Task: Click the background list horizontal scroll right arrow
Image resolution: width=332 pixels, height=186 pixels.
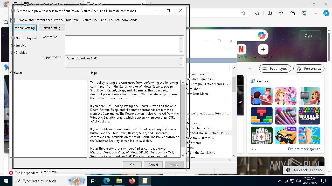Action: (230, 160)
